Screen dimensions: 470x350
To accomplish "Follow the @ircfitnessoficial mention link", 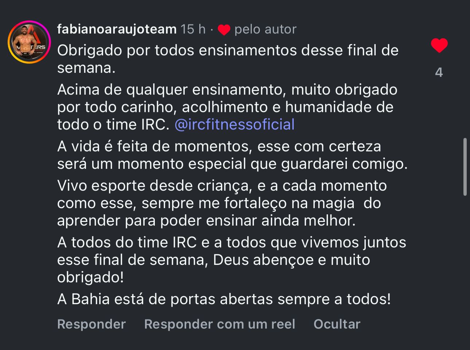I will click(234, 124).
